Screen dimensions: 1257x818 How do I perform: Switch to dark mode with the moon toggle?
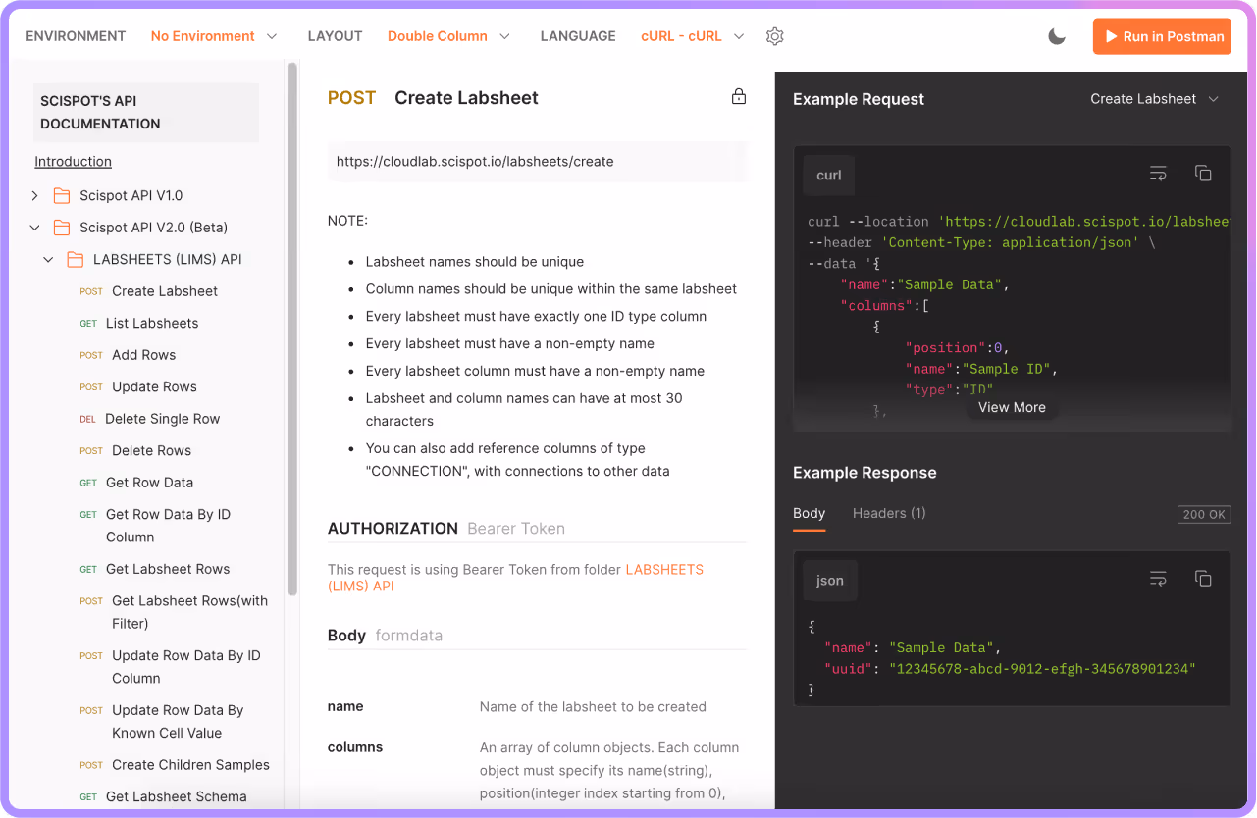tap(1056, 35)
